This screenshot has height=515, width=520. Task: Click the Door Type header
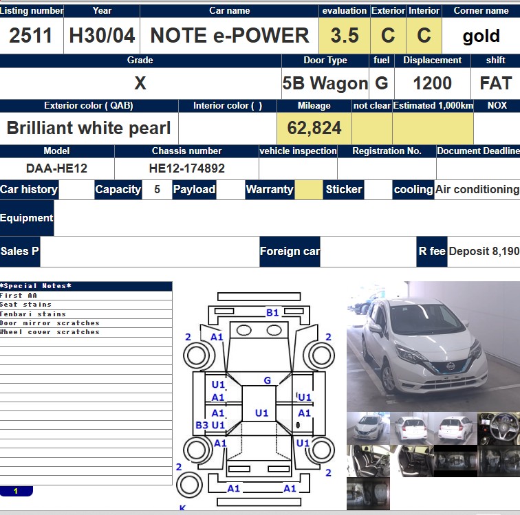[325, 61]
